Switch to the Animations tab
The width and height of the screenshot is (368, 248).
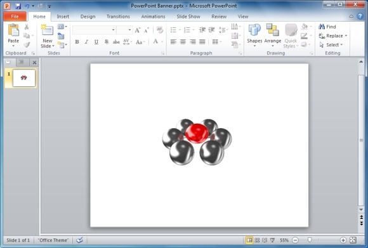pos(153,16)
